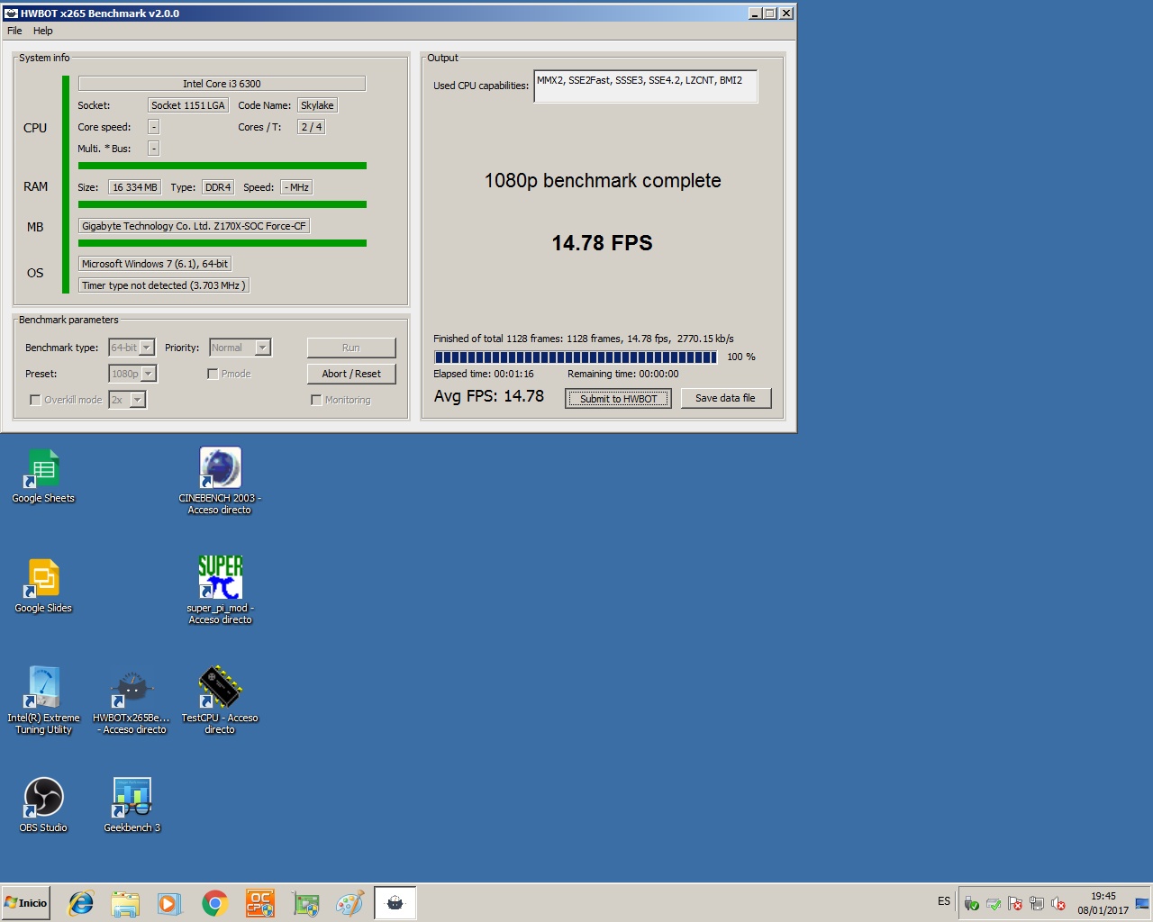
Task: Click Socket 1151 LGA value
Action: click(x=188, y=105)
